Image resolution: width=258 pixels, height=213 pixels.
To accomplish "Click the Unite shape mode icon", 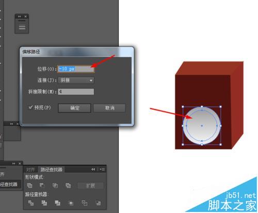I will point(30,186).
